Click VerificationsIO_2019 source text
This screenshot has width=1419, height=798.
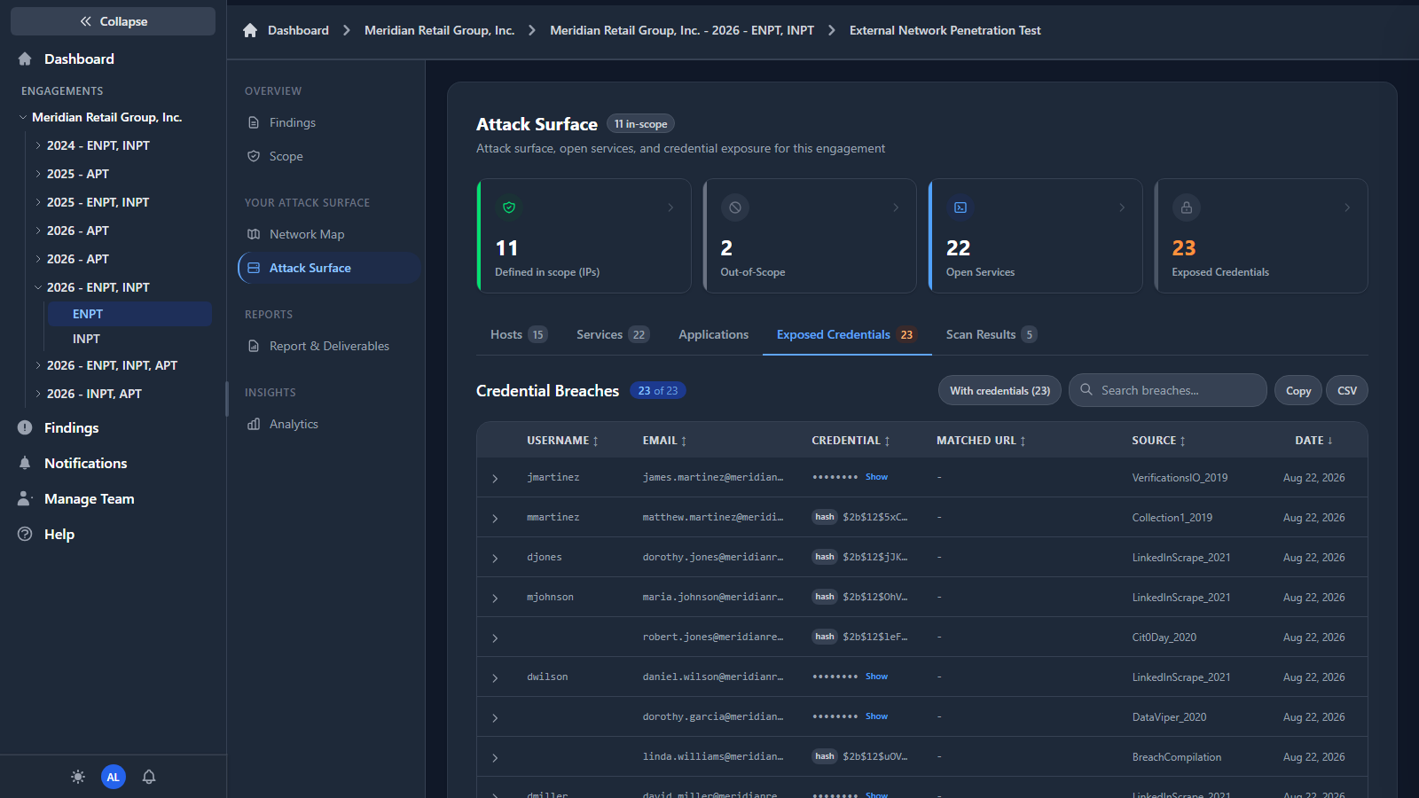[x=1180, y=478]
